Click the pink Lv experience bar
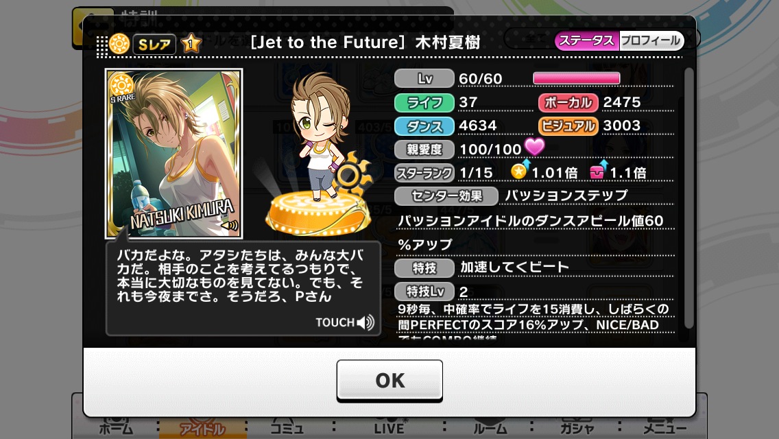Image resolution: width=779 pixels, height=439 pixels. (576, 78)
